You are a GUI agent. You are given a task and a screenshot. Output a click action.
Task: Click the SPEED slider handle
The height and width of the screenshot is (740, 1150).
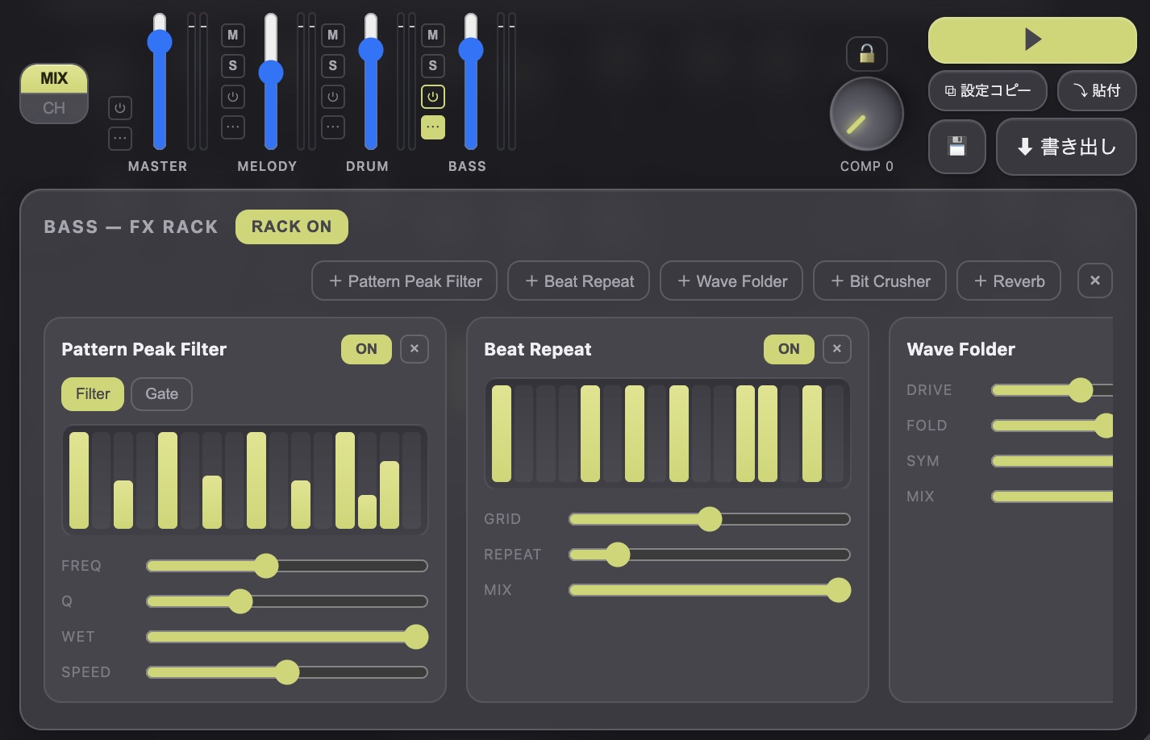pos(287,672)
